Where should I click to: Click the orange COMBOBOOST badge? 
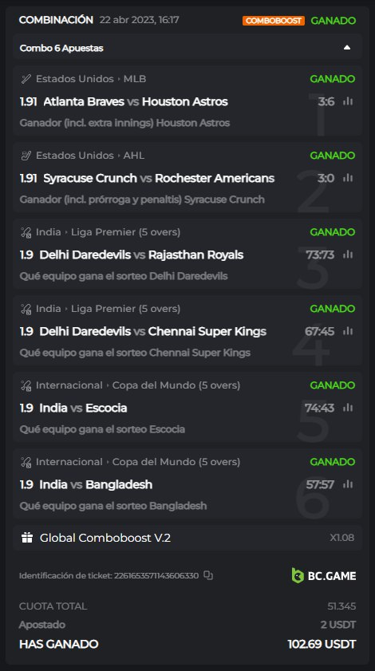(274, 21)
